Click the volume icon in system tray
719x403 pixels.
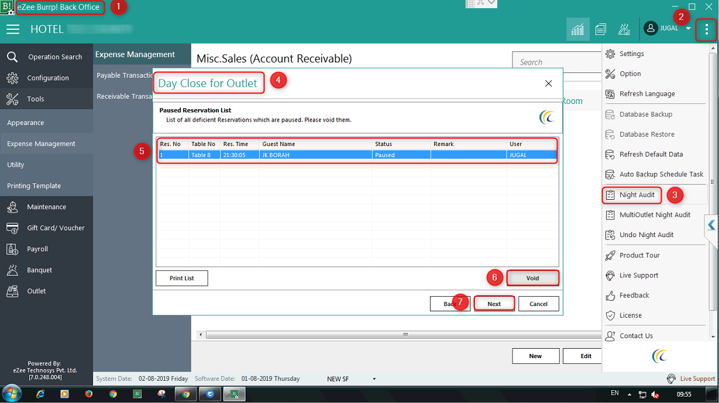point(656,394)
